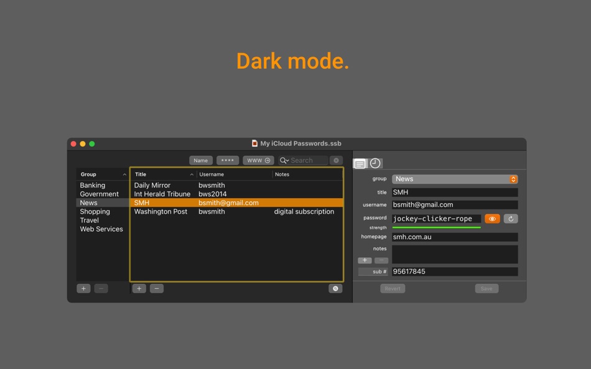Sort by the Username column header
The image size is (591, 369).
(235, 175)
